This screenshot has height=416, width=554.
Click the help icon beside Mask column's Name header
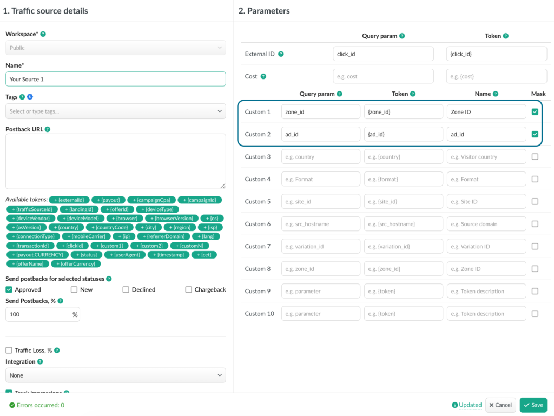coord(494,94)
